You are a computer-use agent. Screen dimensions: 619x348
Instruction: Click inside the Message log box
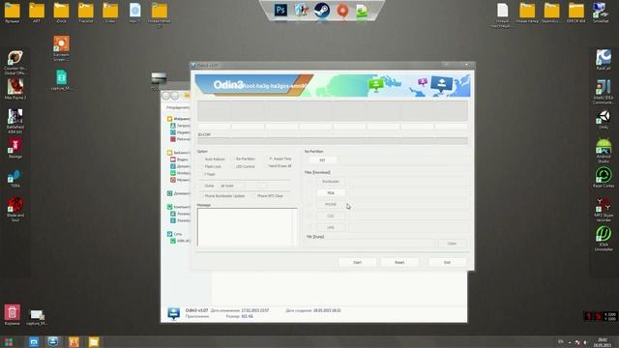(x=248, y=227)
